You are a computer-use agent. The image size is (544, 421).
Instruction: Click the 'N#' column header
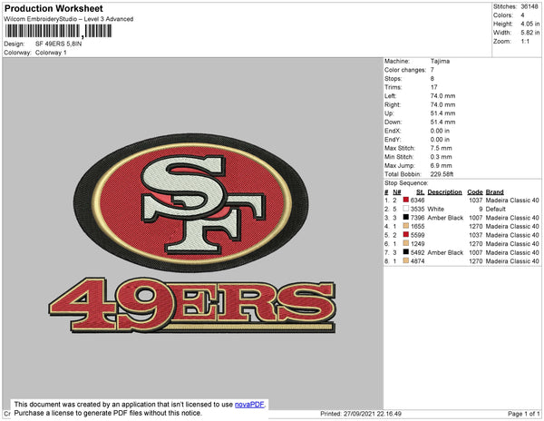396,192
